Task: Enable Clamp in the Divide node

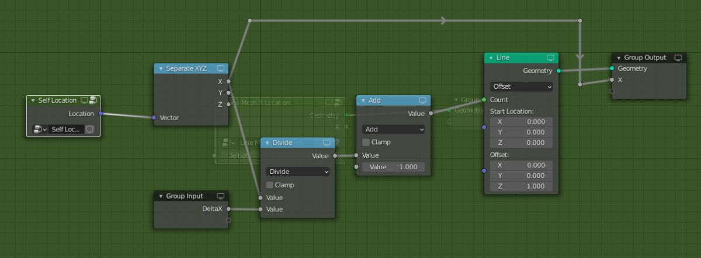Action: 270,185
